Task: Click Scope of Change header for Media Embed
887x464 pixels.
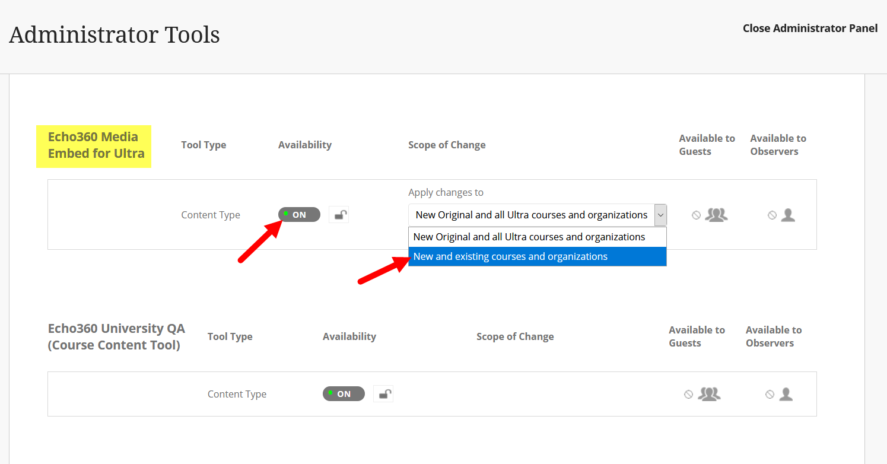Action: point(447,145)
